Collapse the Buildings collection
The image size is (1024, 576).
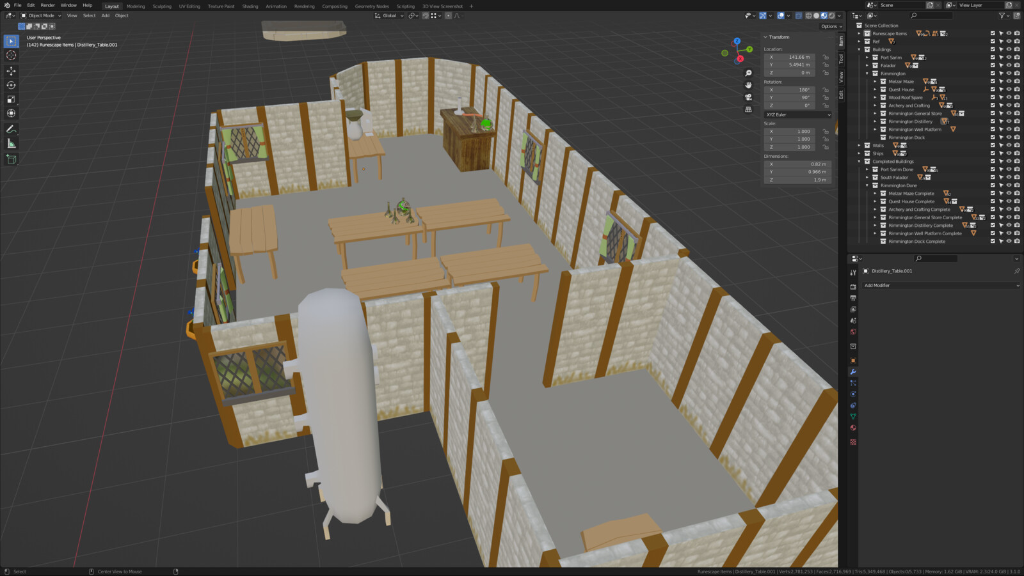[860, 49]
